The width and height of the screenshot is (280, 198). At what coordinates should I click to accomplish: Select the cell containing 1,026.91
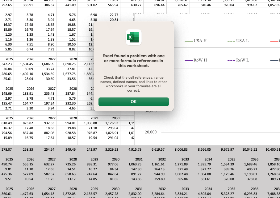tap(110, 133)
